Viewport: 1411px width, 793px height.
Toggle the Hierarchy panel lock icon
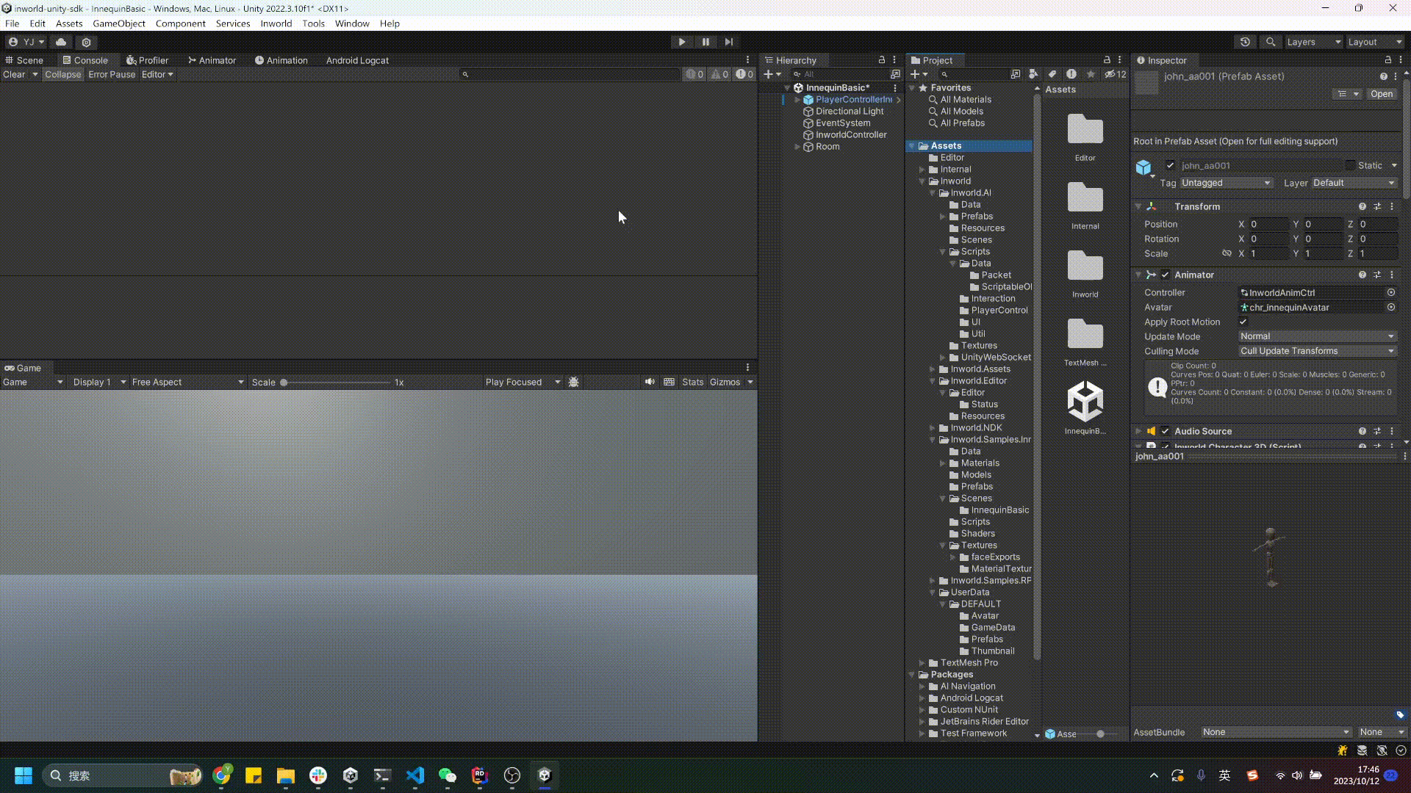pos(882,59)
